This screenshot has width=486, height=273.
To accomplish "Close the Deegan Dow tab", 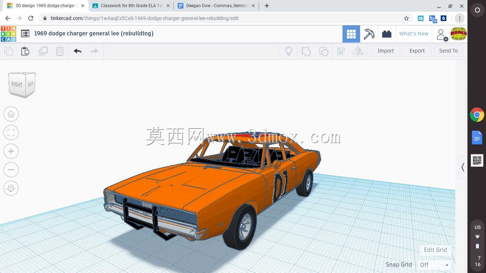I will point(253,6).
